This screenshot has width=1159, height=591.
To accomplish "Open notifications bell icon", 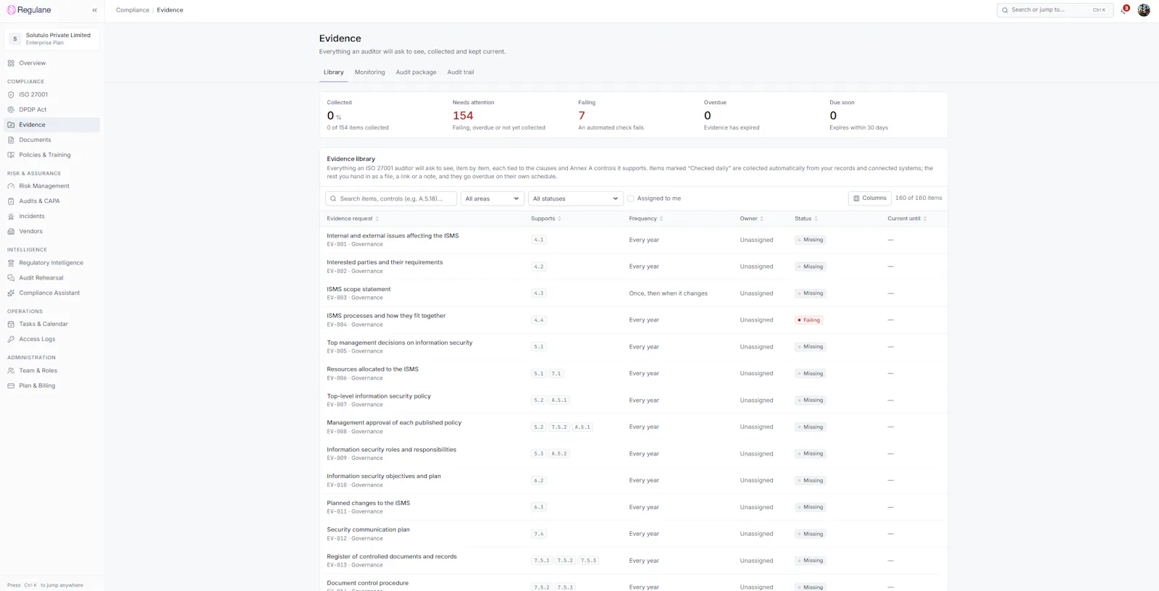I will pos(1124,10).
